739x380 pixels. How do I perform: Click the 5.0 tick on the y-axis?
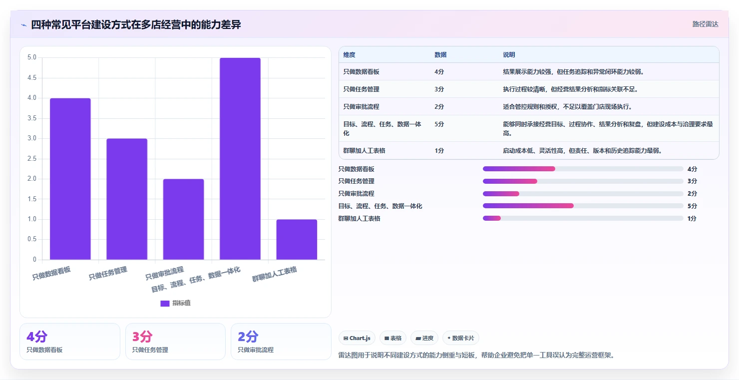click(32, 57)
